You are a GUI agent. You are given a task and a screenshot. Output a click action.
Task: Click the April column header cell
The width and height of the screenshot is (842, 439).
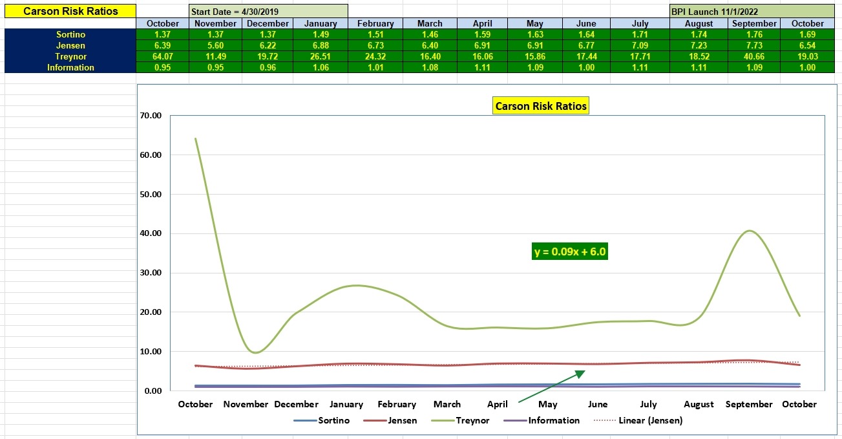click(x=482, y=23)
